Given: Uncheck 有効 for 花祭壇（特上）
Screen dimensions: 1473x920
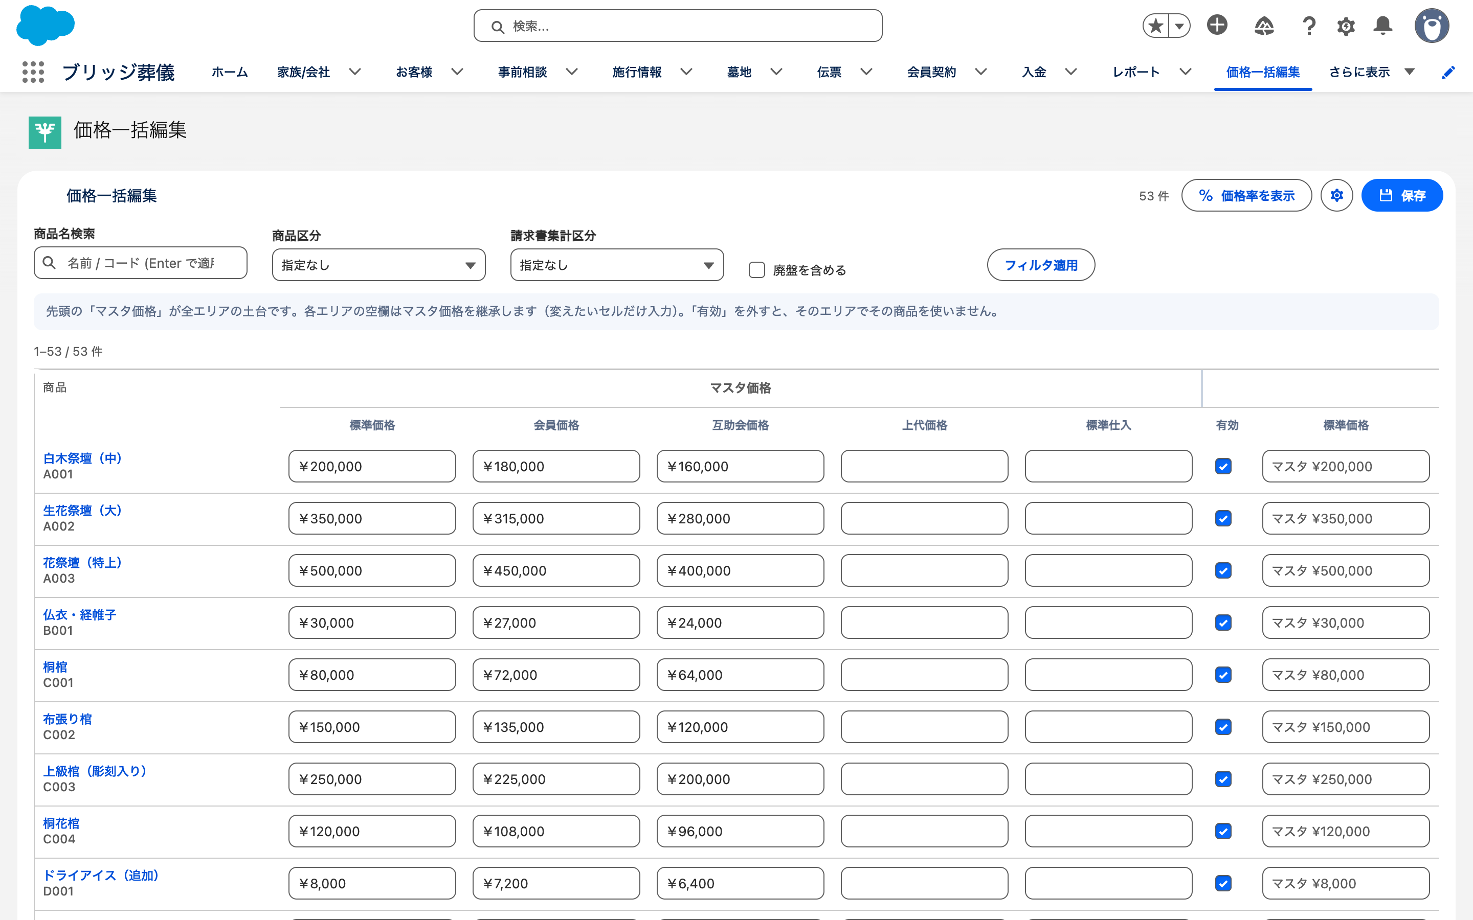Looking at the screenshot, I should point(1223,571).
